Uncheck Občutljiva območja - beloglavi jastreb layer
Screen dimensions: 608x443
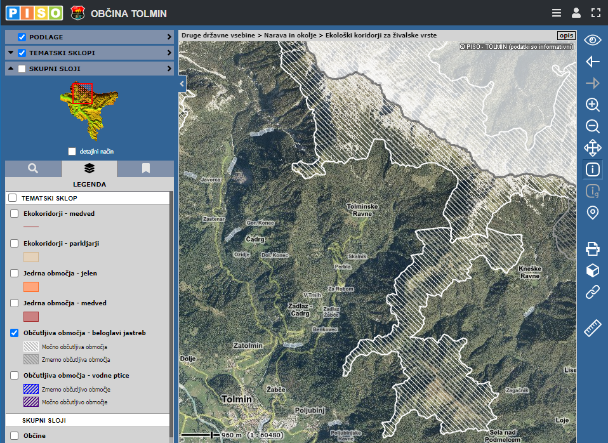pyautogui.click(x=14, y=333)
